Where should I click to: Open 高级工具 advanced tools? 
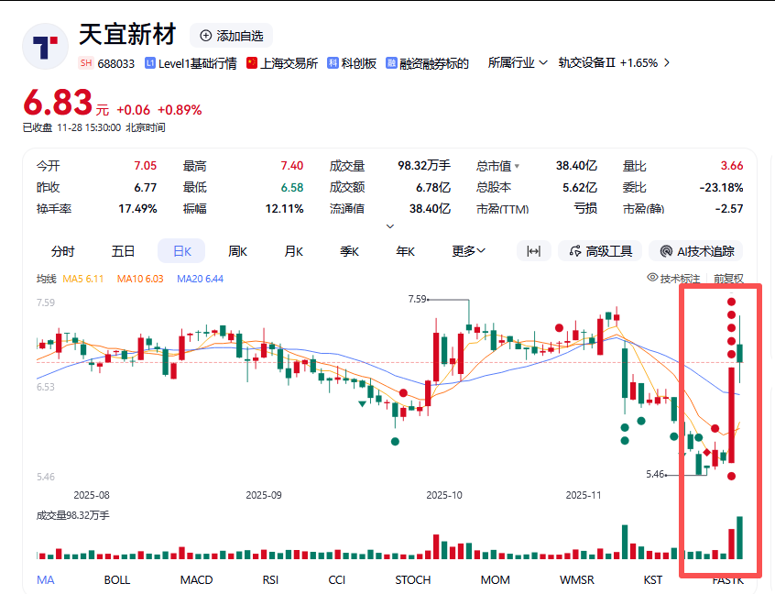click(600, 251)
